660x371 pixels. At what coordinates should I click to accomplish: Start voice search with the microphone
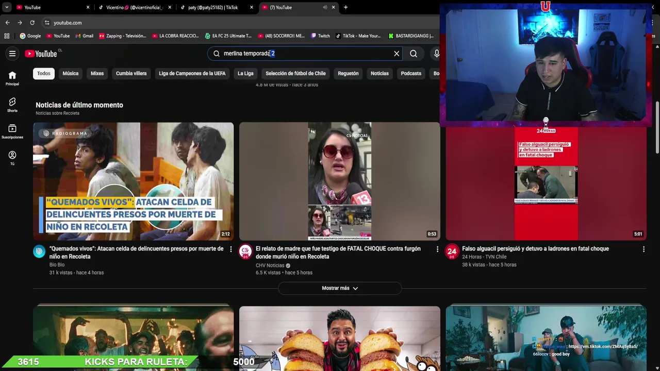click(436, 54)
